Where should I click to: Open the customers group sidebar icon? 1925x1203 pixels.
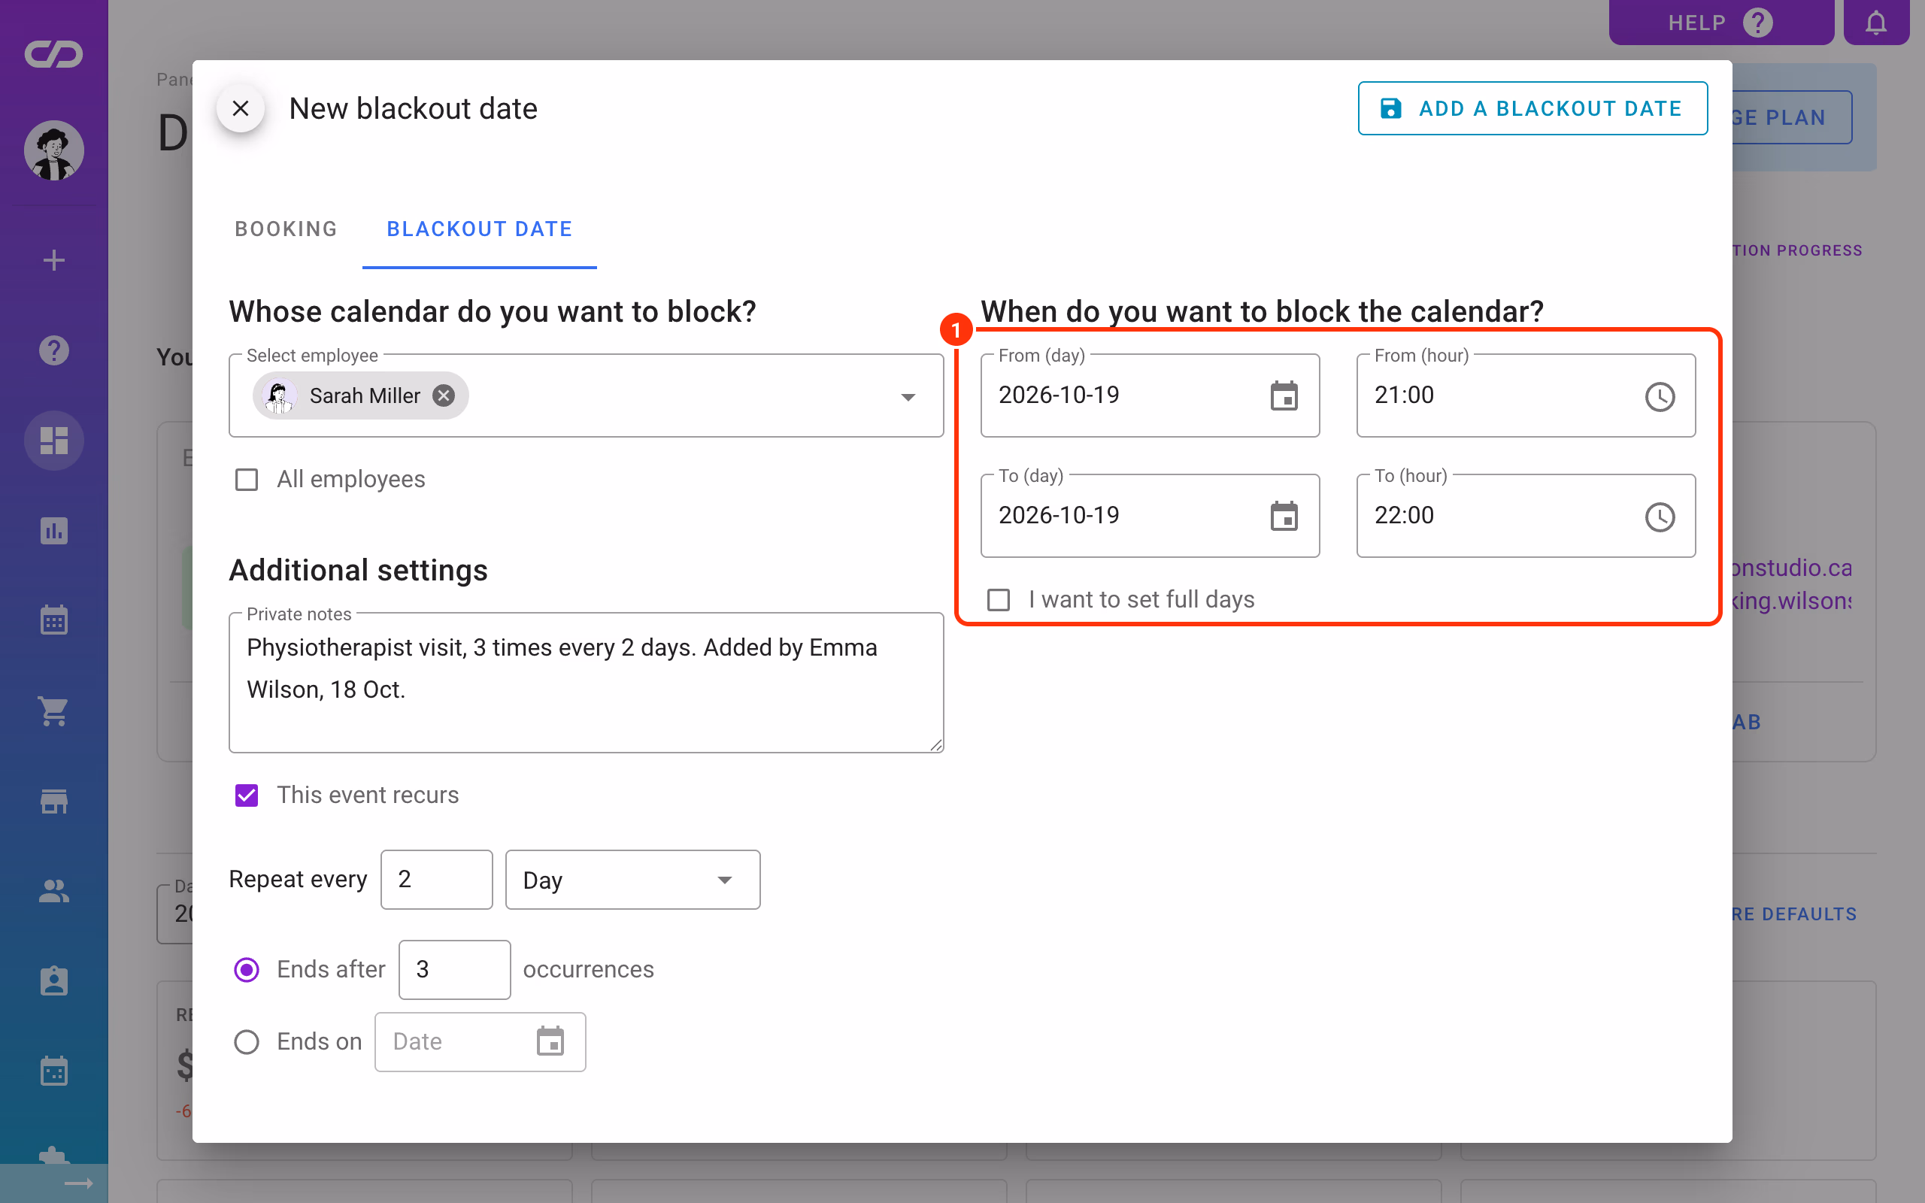point(54,891)
